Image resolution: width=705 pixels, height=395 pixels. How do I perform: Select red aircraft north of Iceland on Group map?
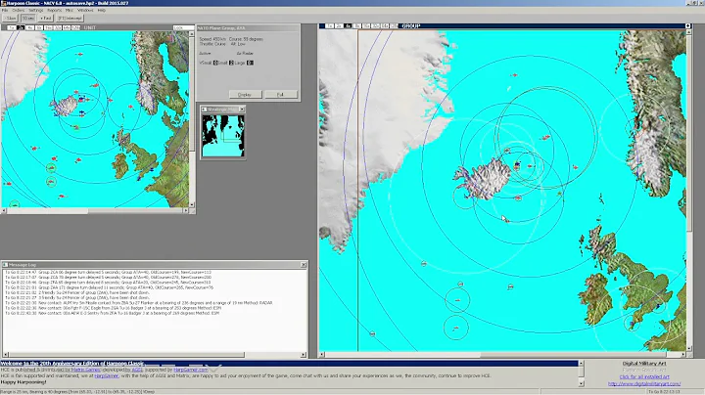(514, 75)
